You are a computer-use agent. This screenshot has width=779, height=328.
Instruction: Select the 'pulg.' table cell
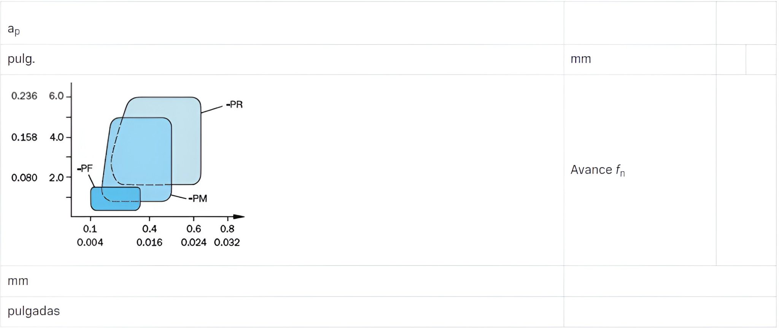[21, 59]
